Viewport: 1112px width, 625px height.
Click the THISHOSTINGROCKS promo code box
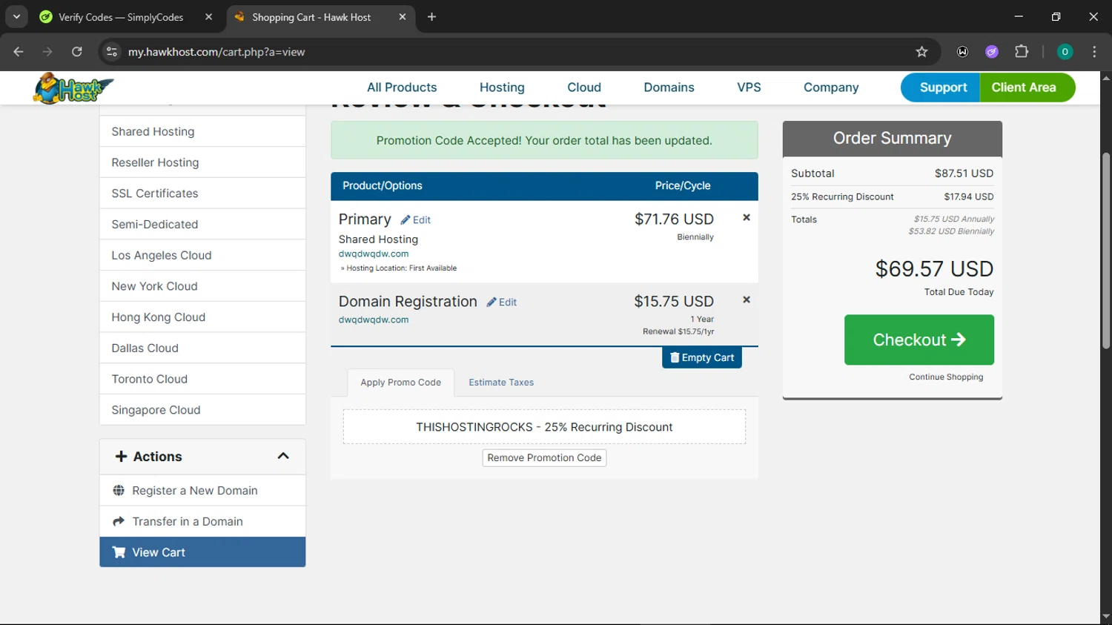coord(544,427)
